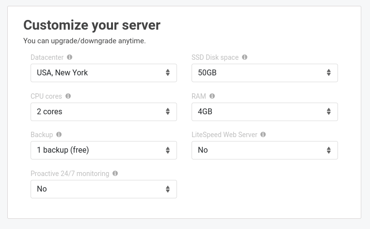Open the Backup dropdown showing 1 backup (free)
370x229 pixels.
click(103, 150)
